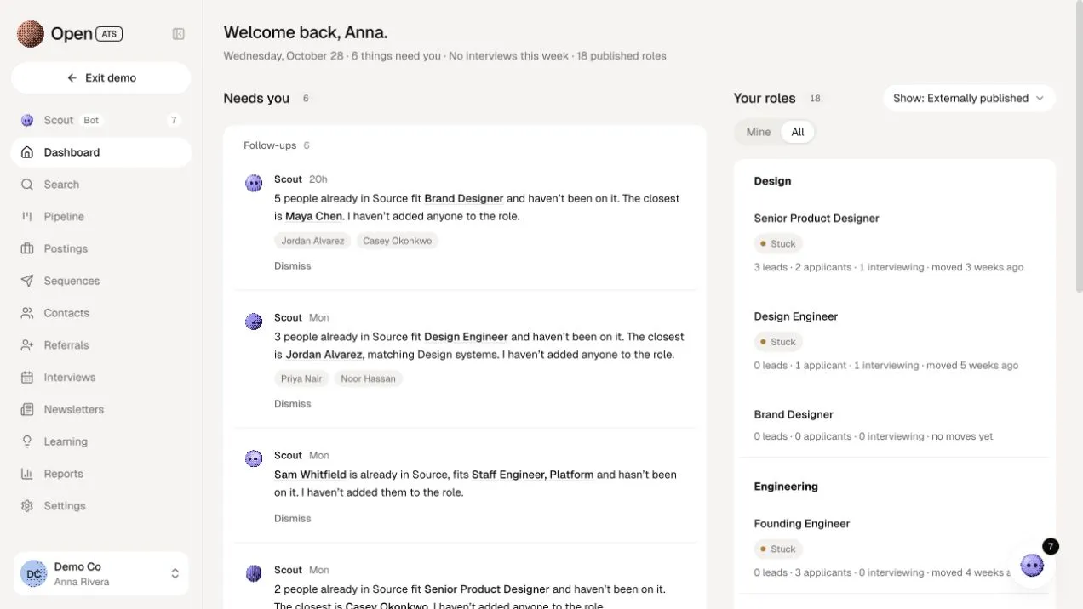The height and width of the screenshot is (609, 1083).
Task: Click the Scout notification count 7 in sidebar
Action: 174,120
